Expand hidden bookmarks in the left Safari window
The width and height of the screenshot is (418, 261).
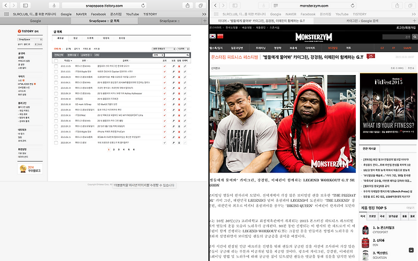point(204,14)
